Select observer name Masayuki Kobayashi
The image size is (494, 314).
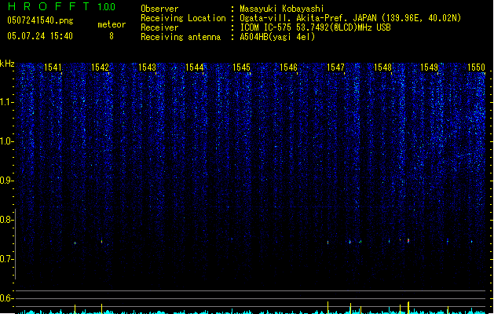coord(282,9)
